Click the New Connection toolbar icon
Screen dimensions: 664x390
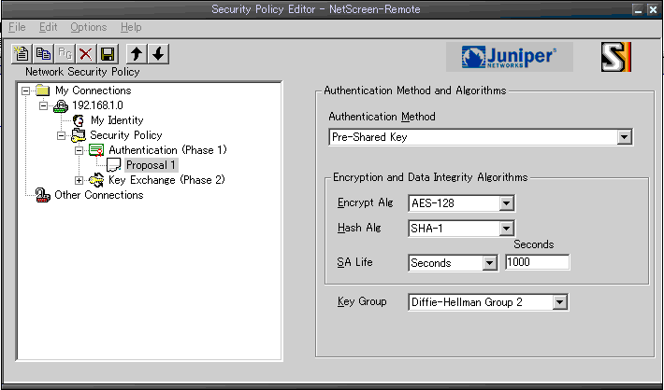click(x=22, y=54)
